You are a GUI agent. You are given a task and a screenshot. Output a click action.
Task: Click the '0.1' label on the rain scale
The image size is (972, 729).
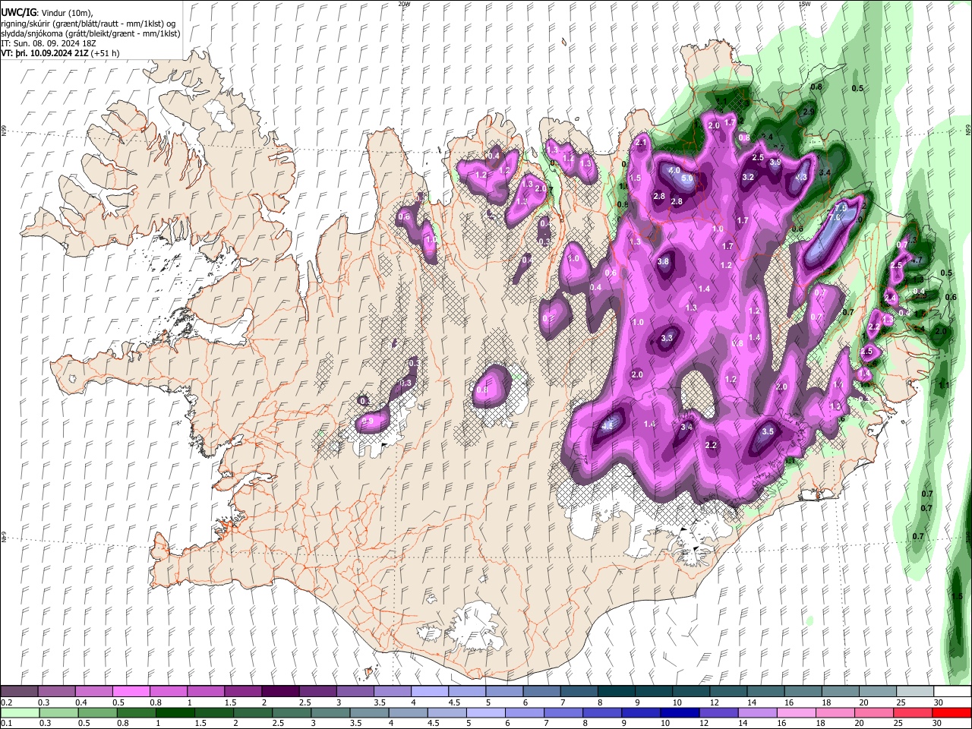[x=6, y=724]
